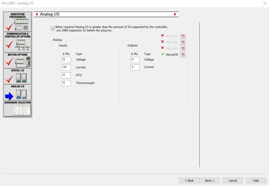Click the Micro830 controller label
269x186 pixels.
tap(172, 42)
